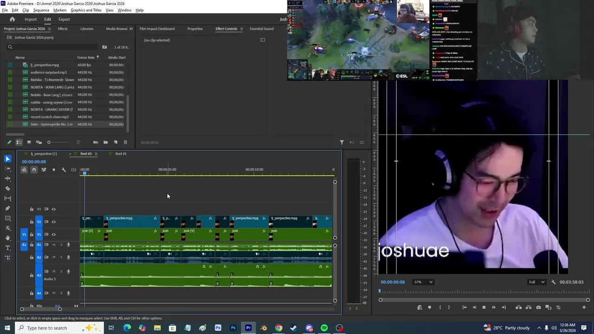Toggle insert sequences as nests button
The image size is (594, 334).
(24, 170)
